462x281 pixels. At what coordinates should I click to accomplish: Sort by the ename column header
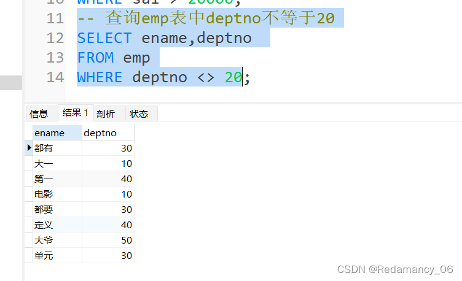tap(57, 133)
